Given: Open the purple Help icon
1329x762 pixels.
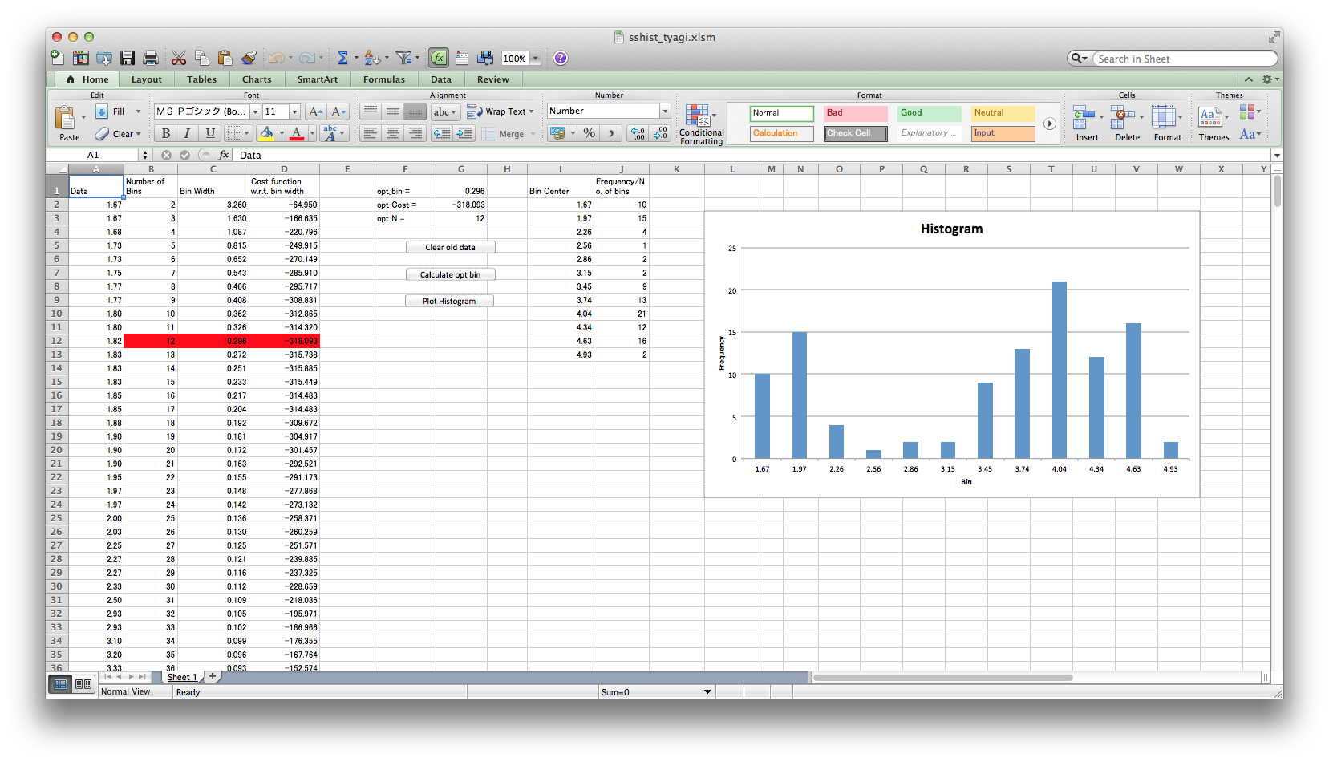Looking at the screenshot, I should [x=561, y=58].
